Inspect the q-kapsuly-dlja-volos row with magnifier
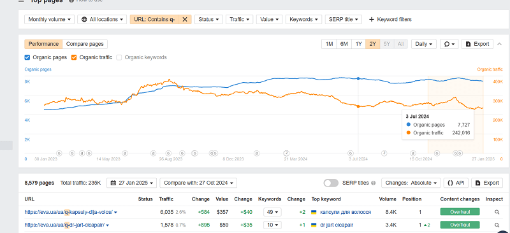This screenshot has width=510, height=233. 497,212
